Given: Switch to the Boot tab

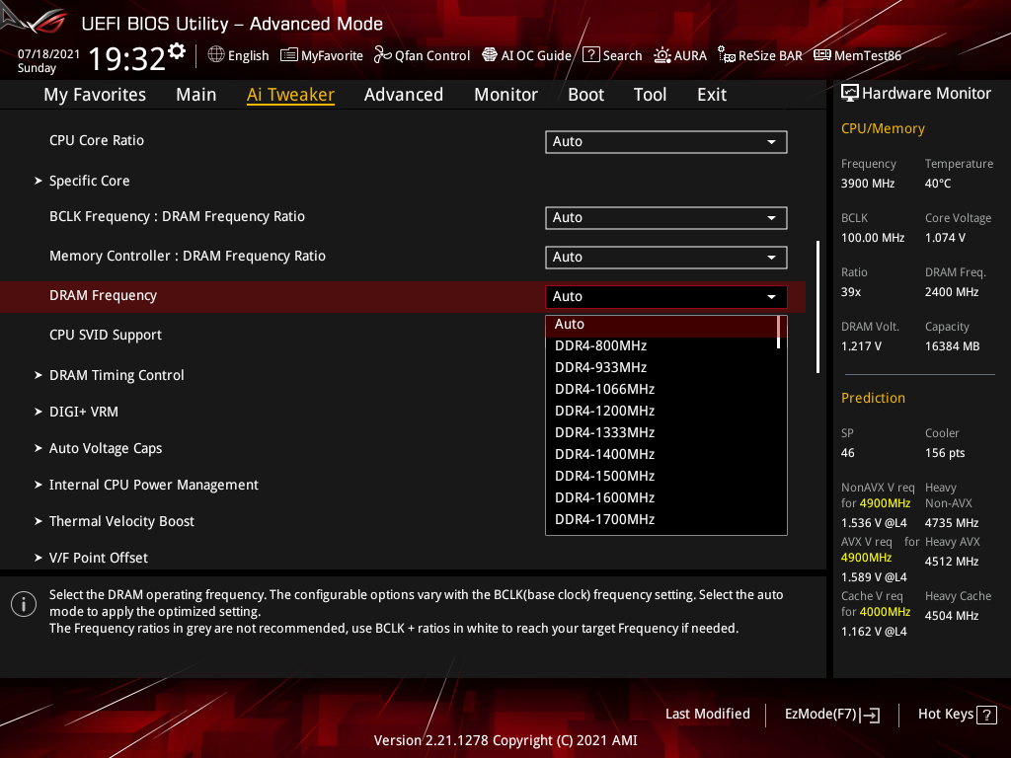Looking at the screenshot, I should click(x=585, y=94).
